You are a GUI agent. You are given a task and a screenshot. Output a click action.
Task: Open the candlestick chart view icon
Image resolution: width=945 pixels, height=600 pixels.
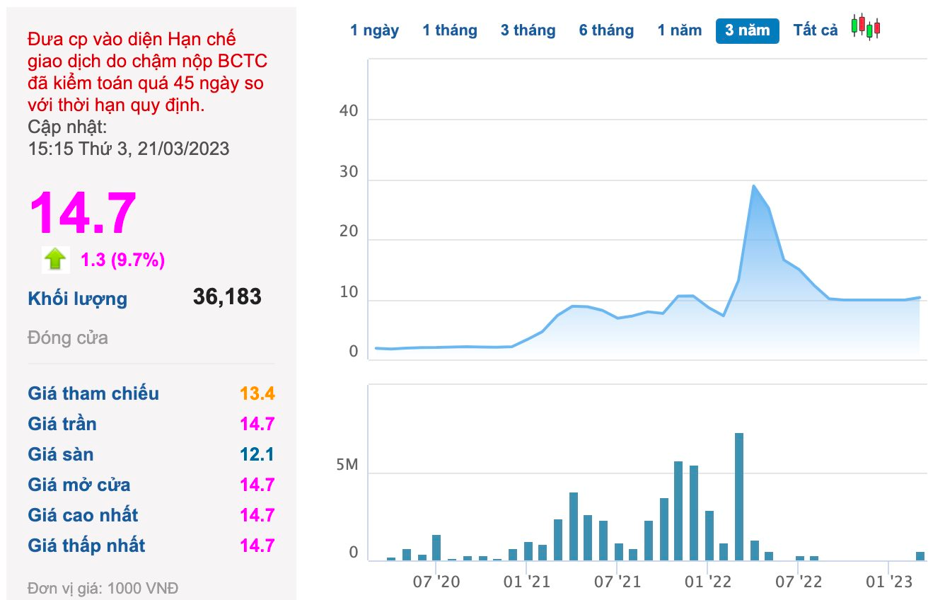[866, 28]
